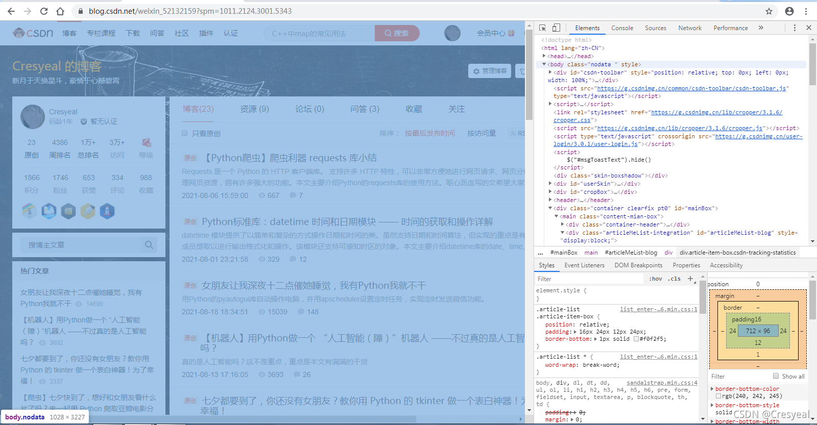Open the Chrome three-dot menu
The height and width of the screenshot is (425, 817).
(806, 11)
